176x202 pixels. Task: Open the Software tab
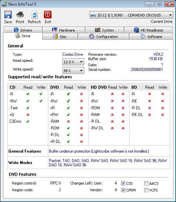[151, 36]
